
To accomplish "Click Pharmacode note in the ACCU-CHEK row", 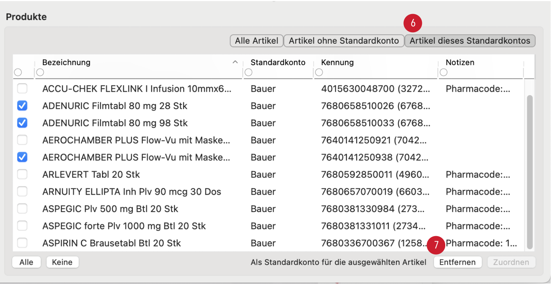I will click(x=478, y=89).
